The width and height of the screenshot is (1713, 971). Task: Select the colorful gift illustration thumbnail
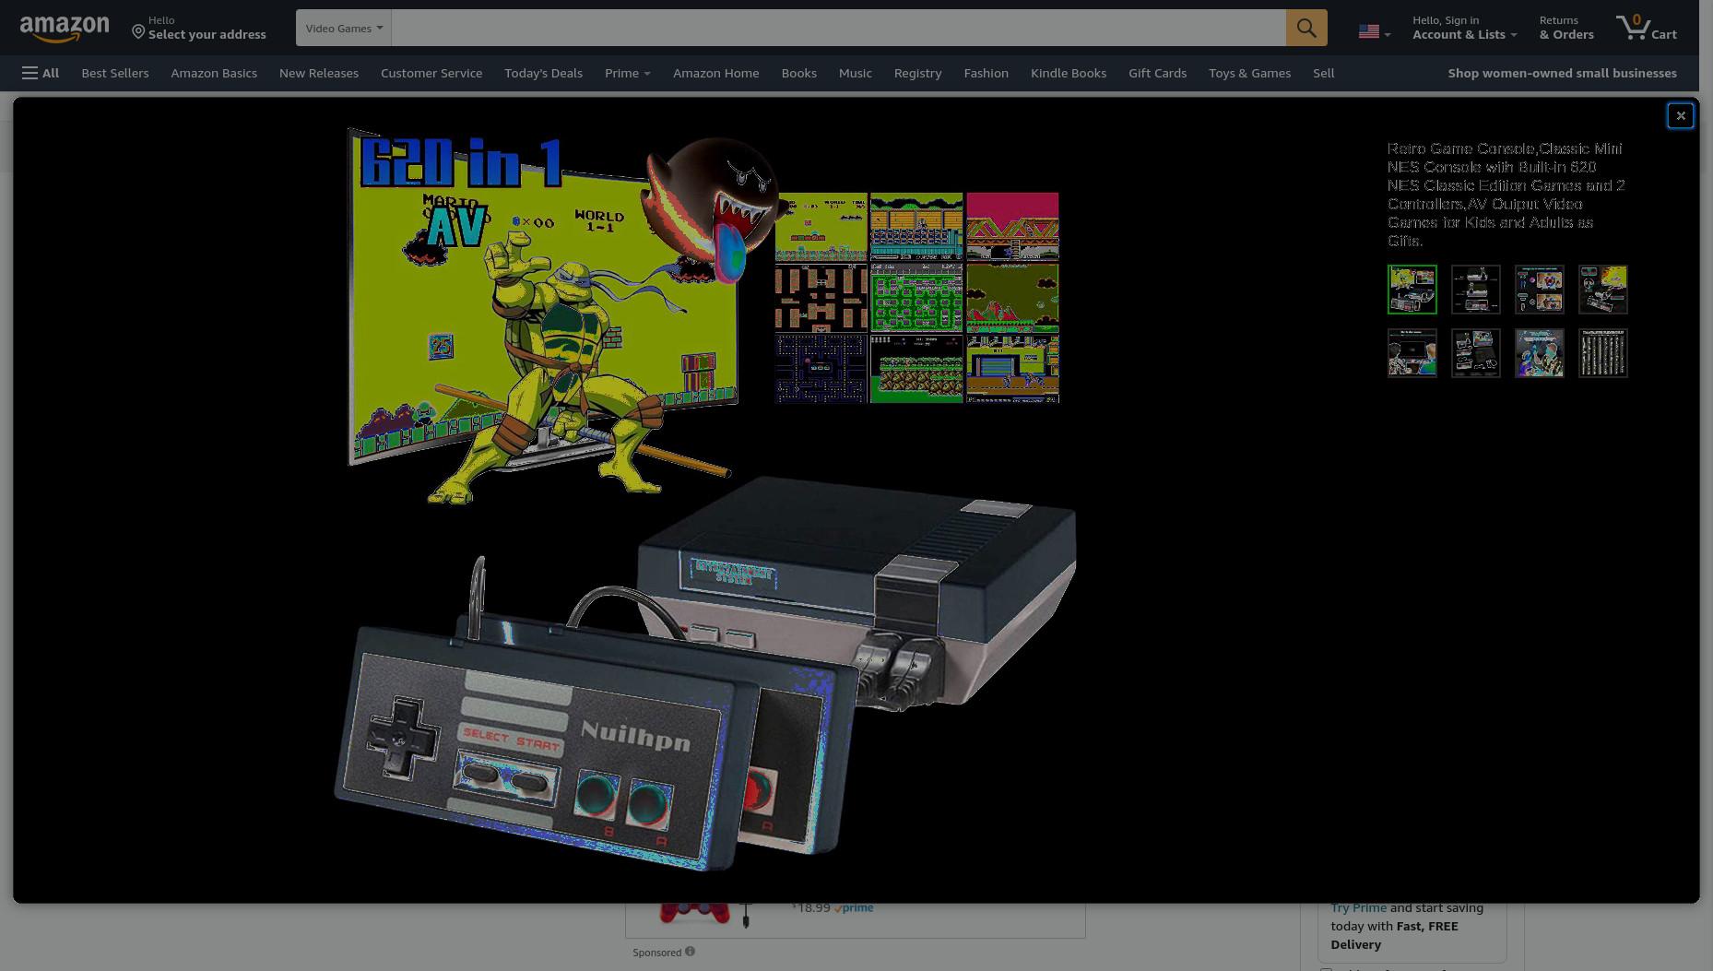coord(1539,353)
